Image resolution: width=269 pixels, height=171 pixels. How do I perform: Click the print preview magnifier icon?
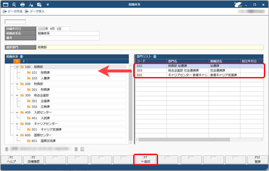(x=14, y=4)
